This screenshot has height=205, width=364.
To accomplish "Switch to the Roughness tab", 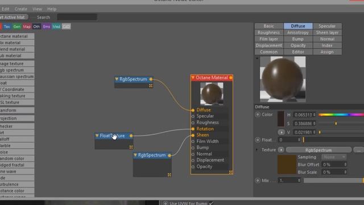I will click(x=269, y=32).
